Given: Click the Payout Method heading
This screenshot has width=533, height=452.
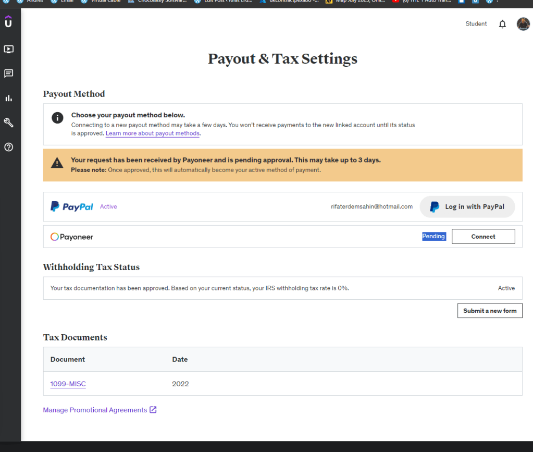Looking at the screenshot, I should click(74, 94).
